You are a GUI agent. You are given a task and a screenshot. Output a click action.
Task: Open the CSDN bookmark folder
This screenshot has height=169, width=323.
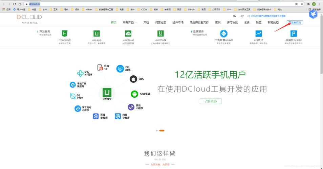(x=142, y=9)
